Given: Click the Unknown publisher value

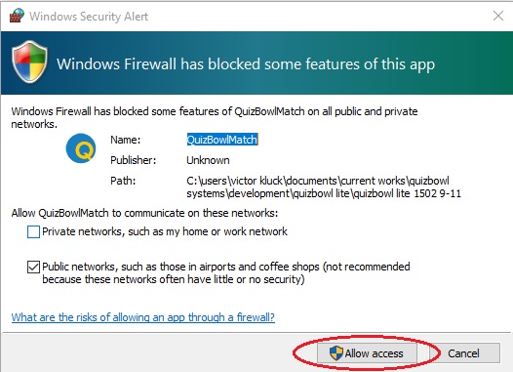Looking at the screenshot, I should (x=208, y=160).
